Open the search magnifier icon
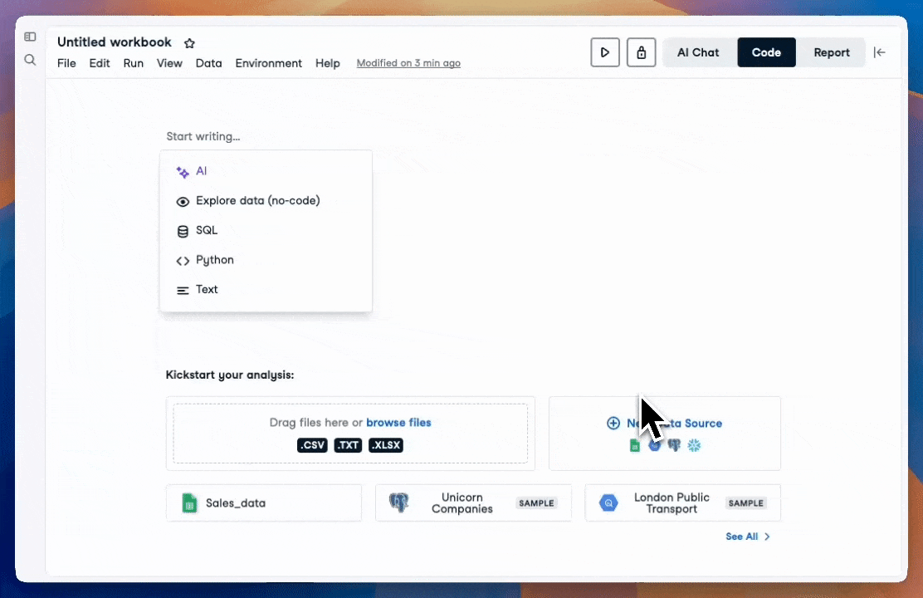The image size is (923, 598). click(30, 60)
